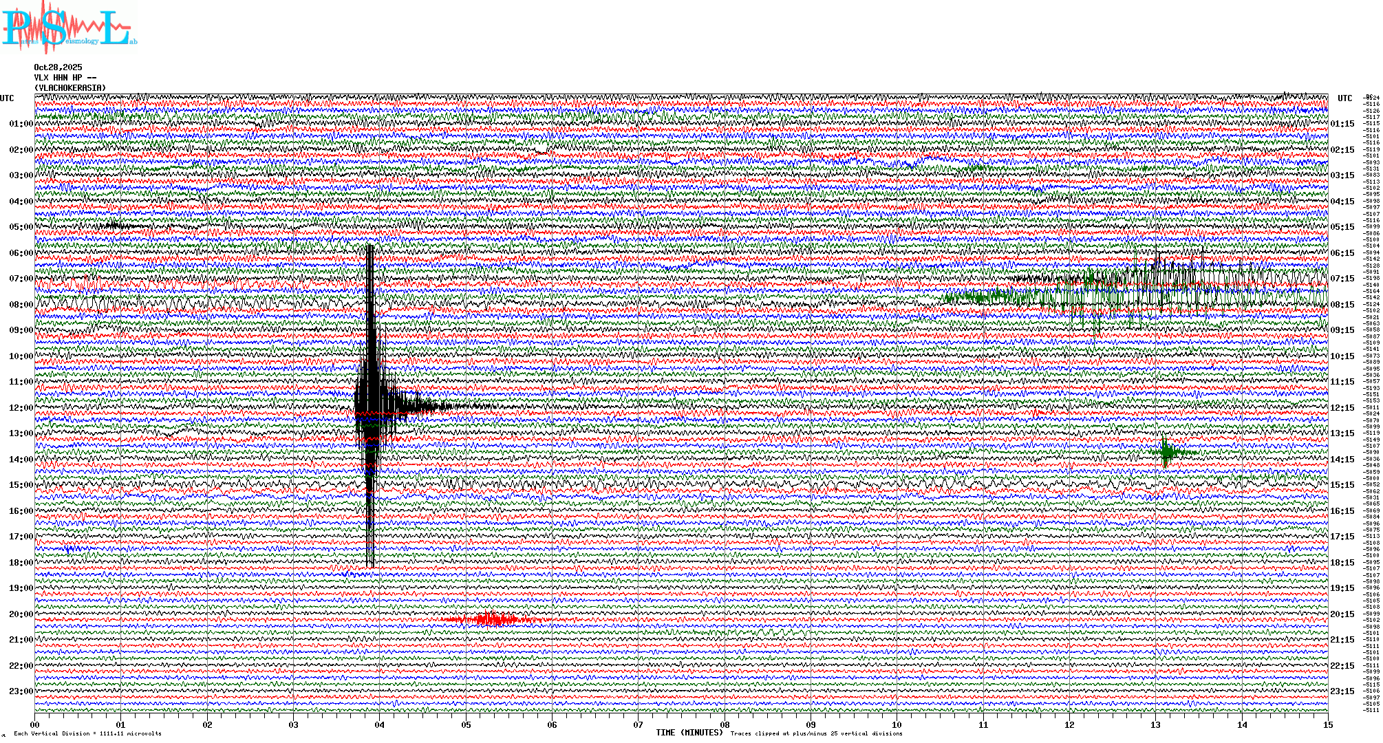Image resolution: width=1383 pixels, height=743 pixels.
Task: Click the red seismic event on the 20:00 trace
Action: click(x=490, y=620)
